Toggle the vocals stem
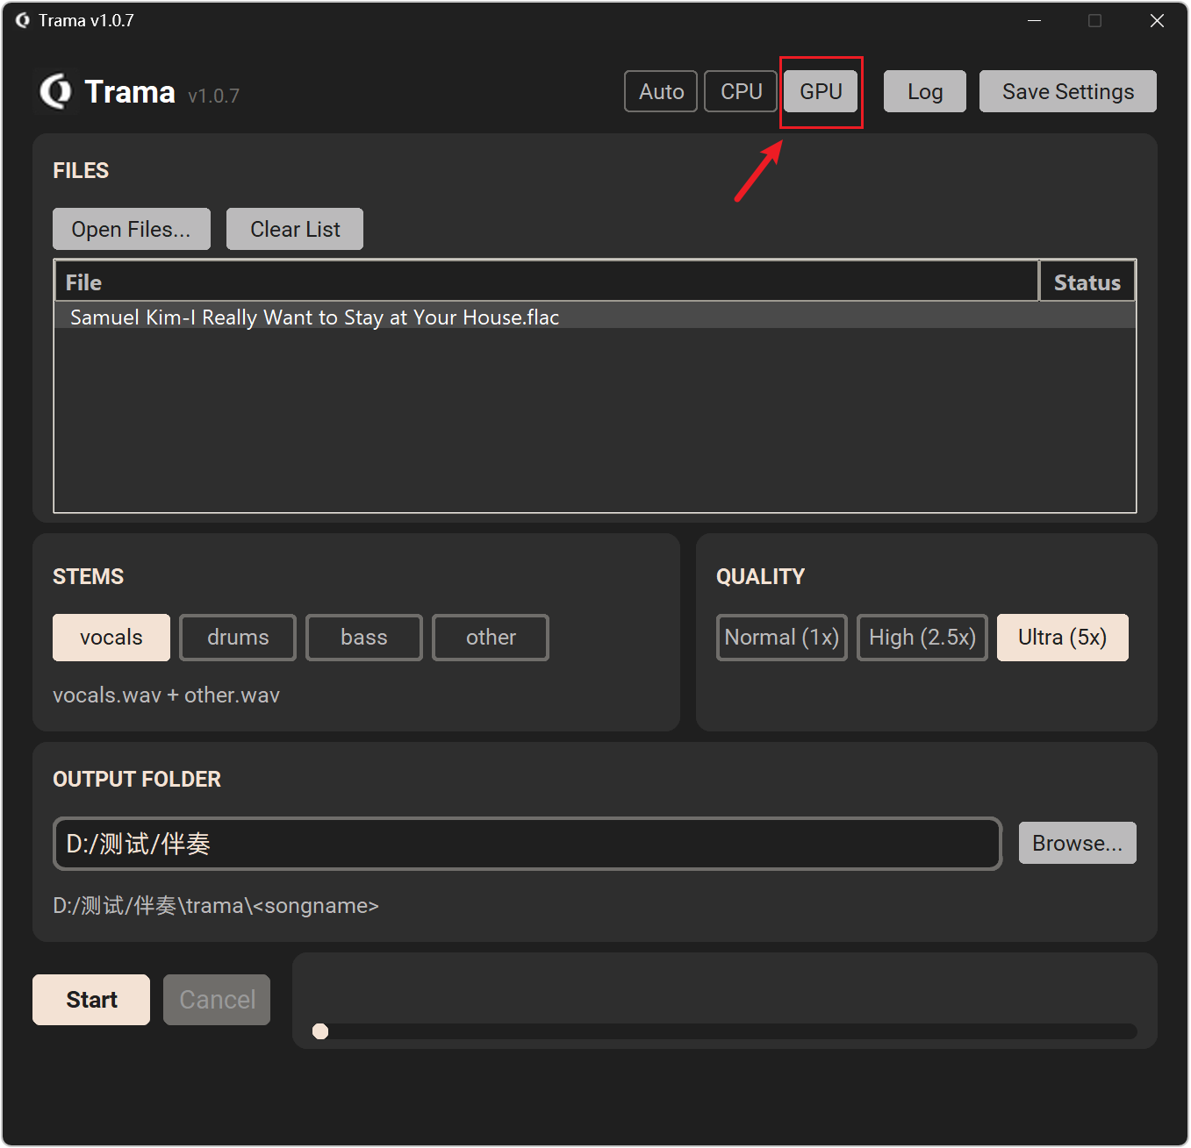 pos(111,638)
